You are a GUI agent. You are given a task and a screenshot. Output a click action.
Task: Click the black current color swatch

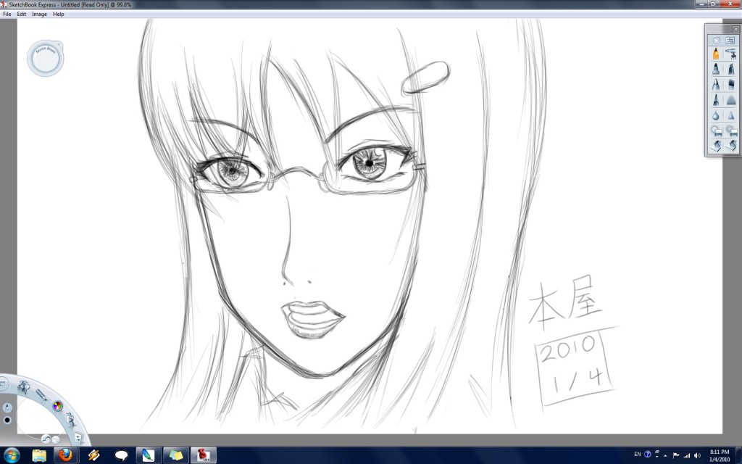[7, 420]
